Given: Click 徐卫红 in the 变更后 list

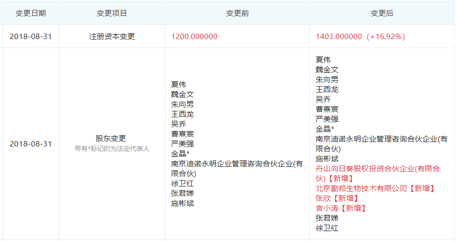Looking at the screenshot, I should tap(327, 228).
